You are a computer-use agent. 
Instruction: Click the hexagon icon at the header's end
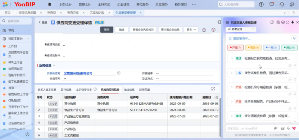(x=292, y=4)
